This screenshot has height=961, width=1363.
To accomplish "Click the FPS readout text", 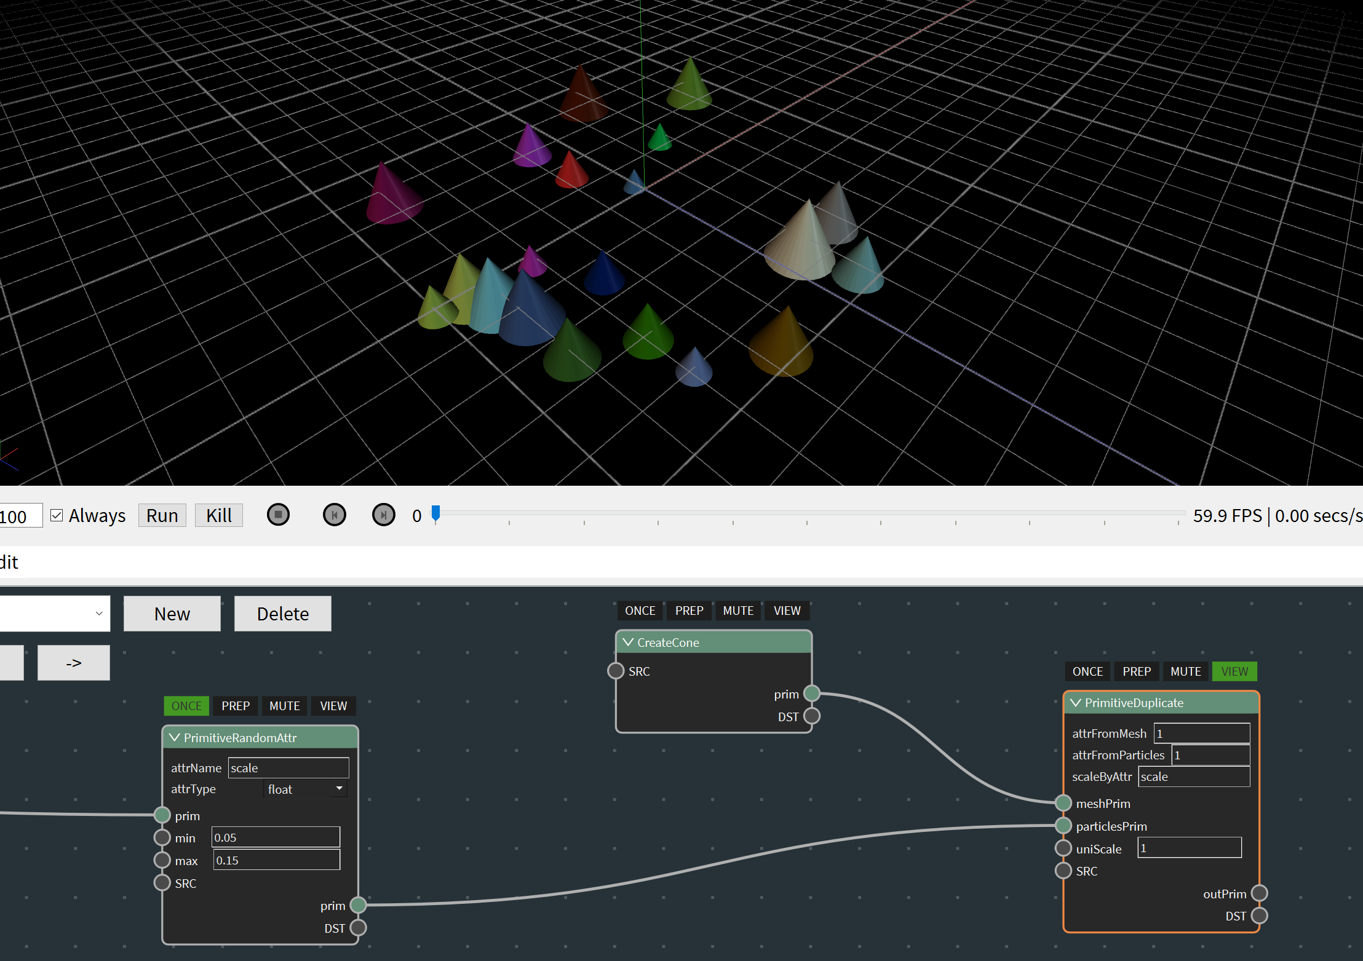I will point(1278,515).
